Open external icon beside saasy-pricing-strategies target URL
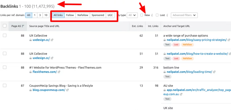Screen dimensions: 231x110 coord(229,40)
